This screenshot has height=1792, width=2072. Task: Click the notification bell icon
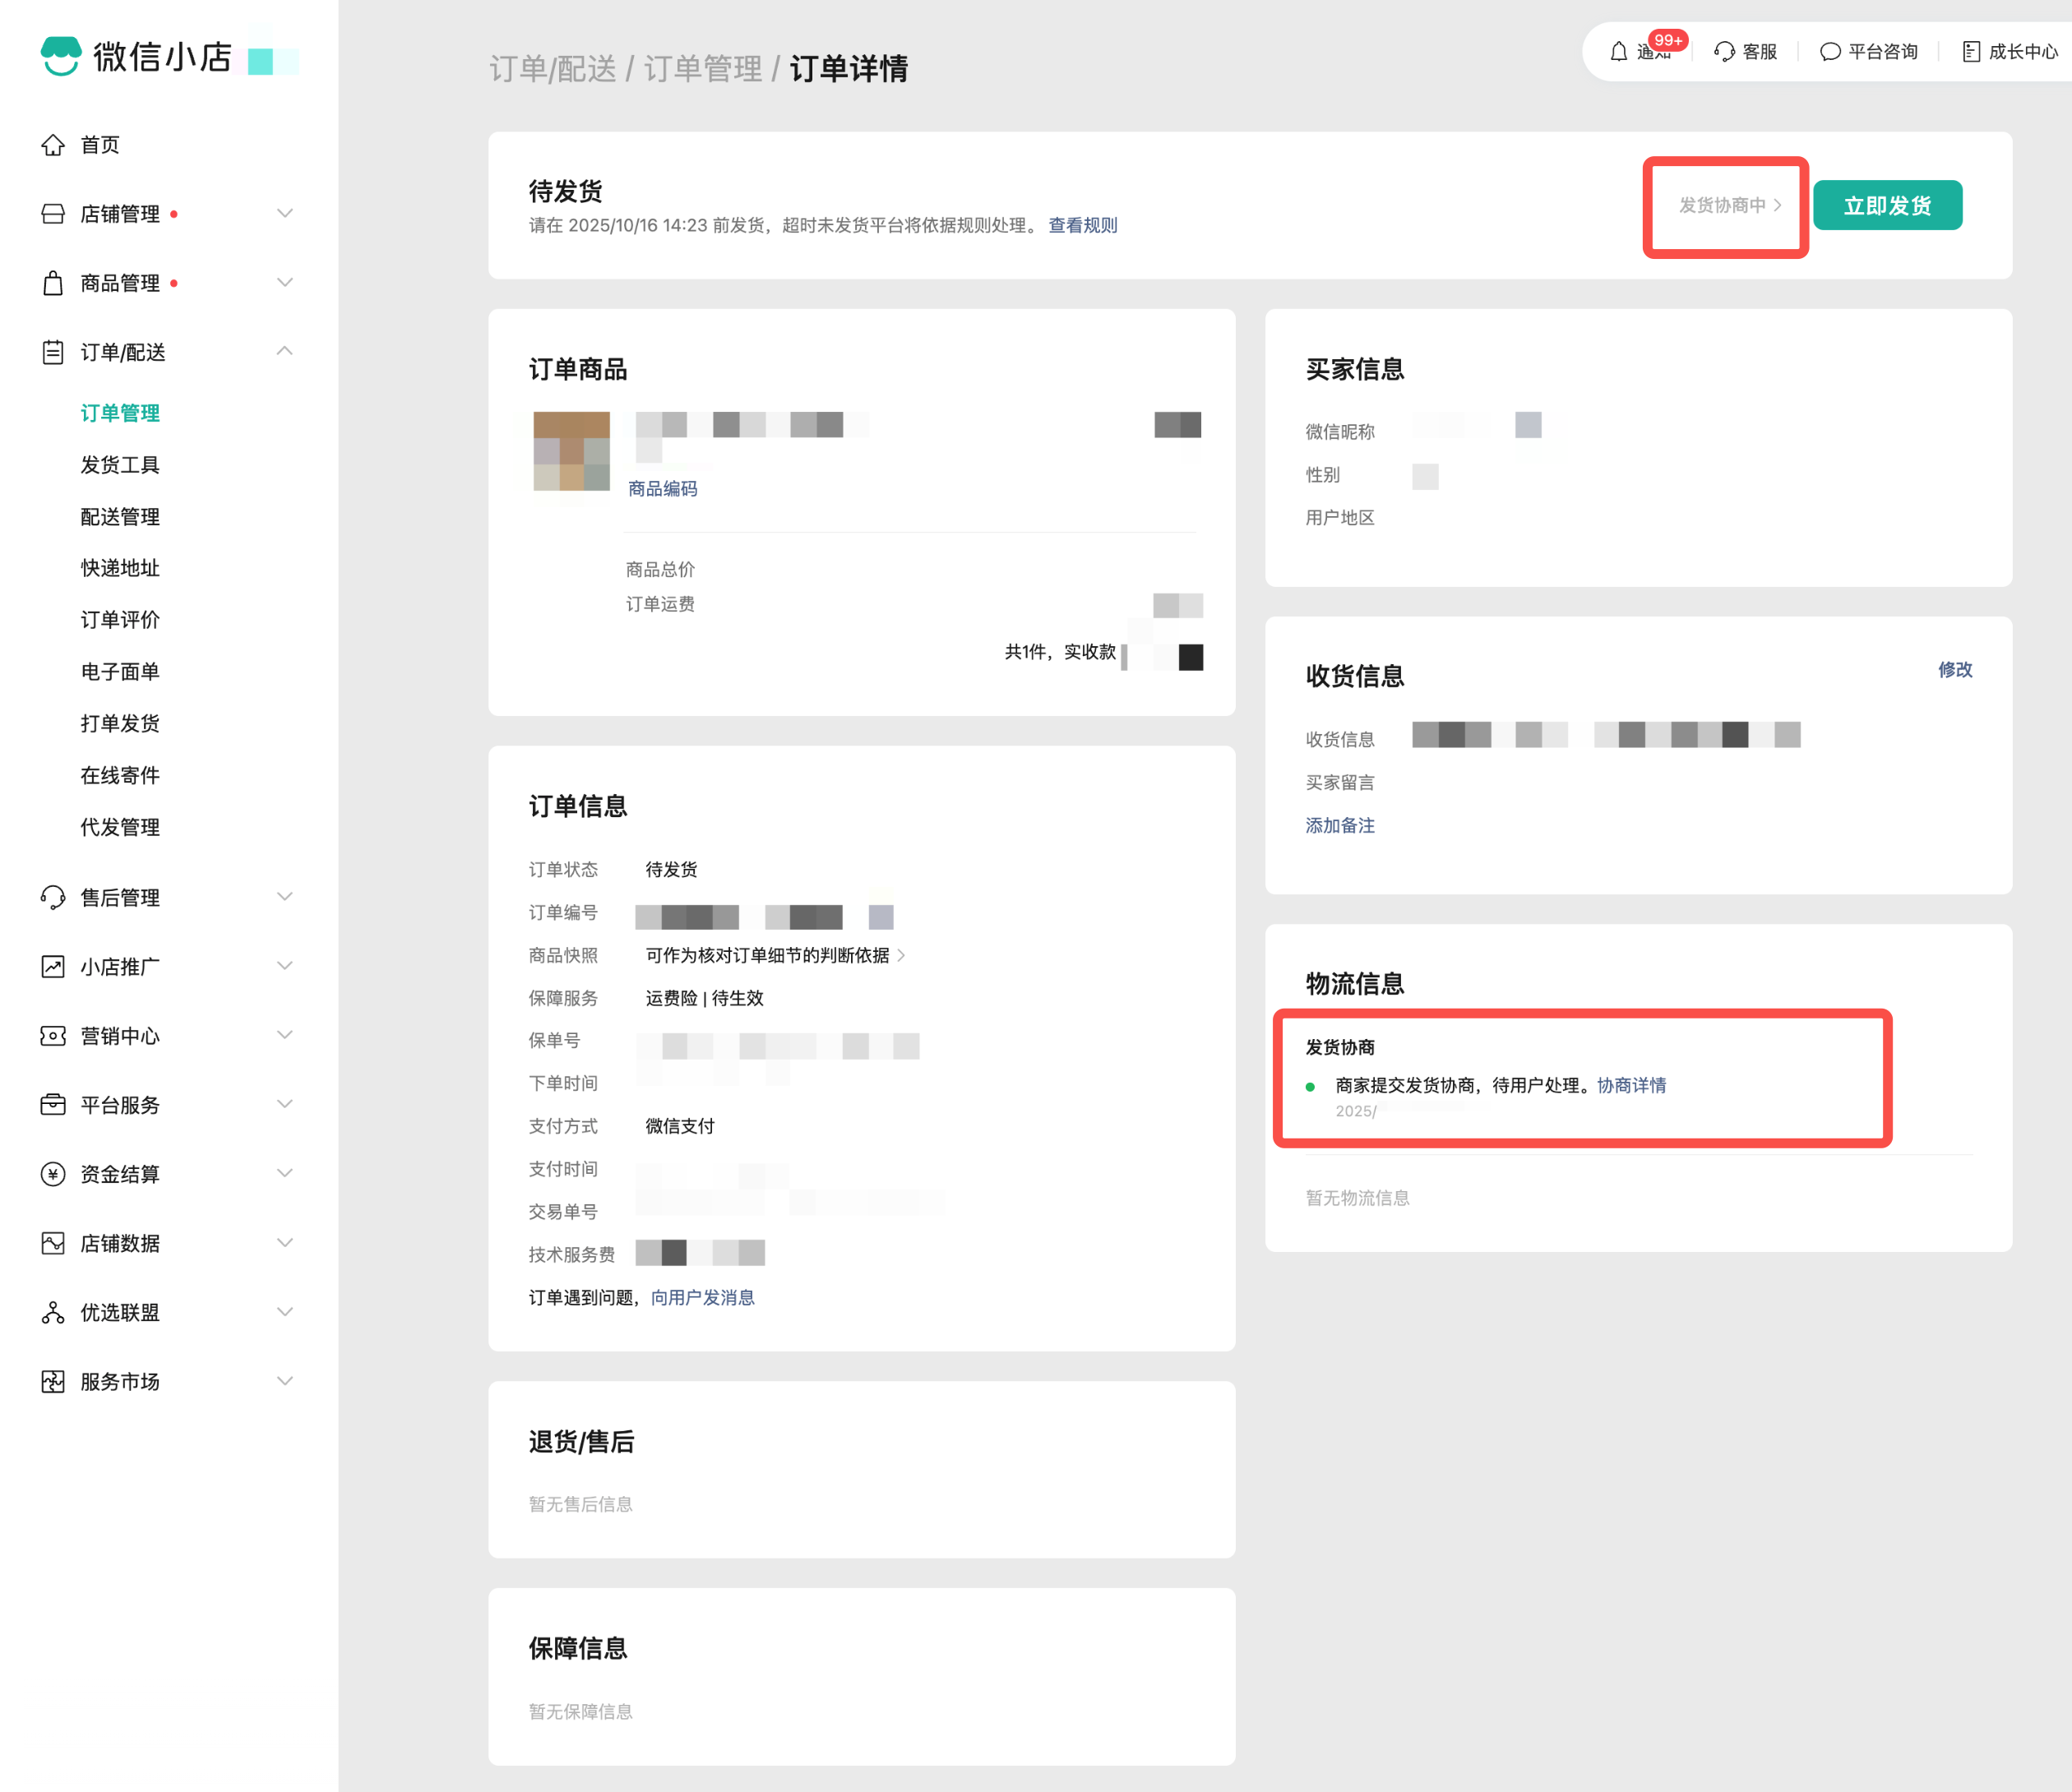coord(1618,52)
